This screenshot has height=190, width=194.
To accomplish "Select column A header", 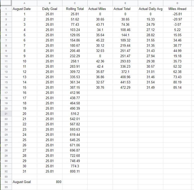I will (x=24, y=3).
